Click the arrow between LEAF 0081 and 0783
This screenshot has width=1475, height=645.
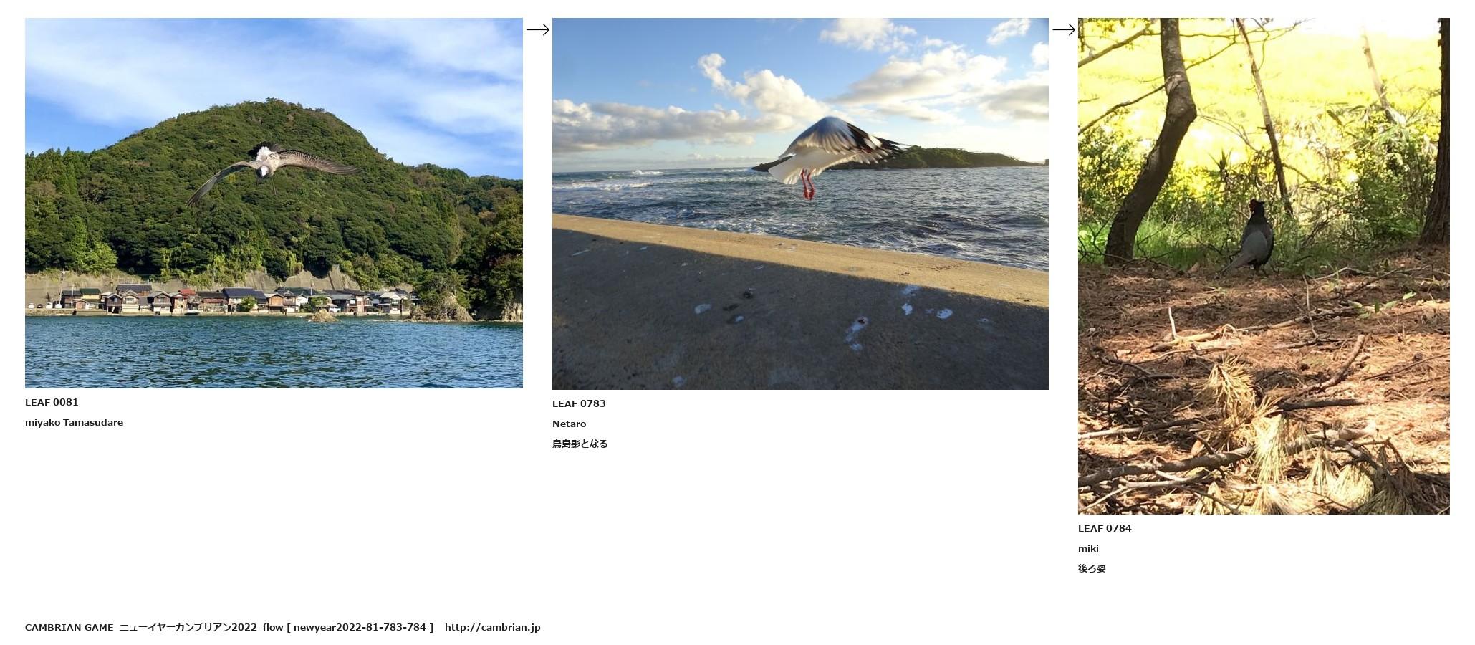pos(538,29)
